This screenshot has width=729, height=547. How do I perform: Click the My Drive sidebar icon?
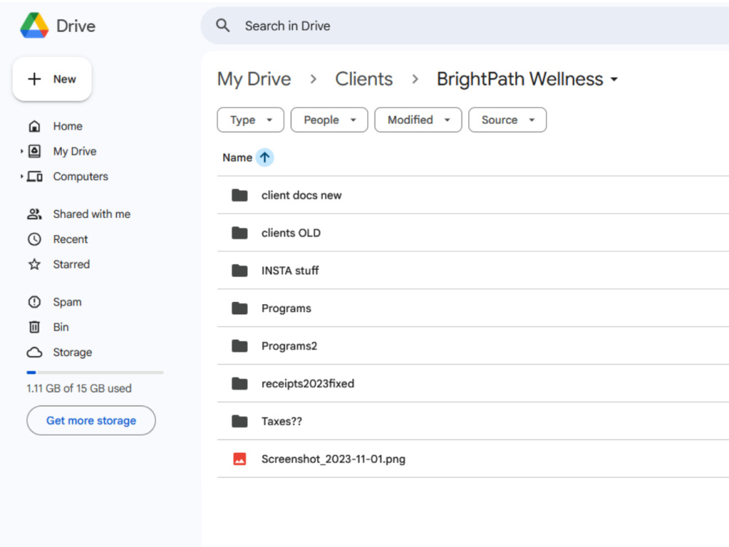[x=34, y=151]
